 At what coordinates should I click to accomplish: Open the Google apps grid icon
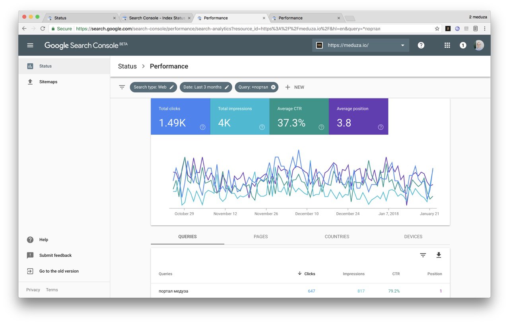pyautogui.click(x=447, y=45)
